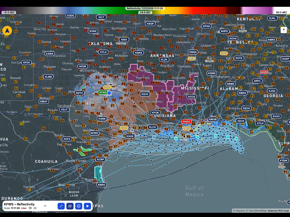
Task: Switch to KHTX radar site
Action: click(x=239, y=58)
